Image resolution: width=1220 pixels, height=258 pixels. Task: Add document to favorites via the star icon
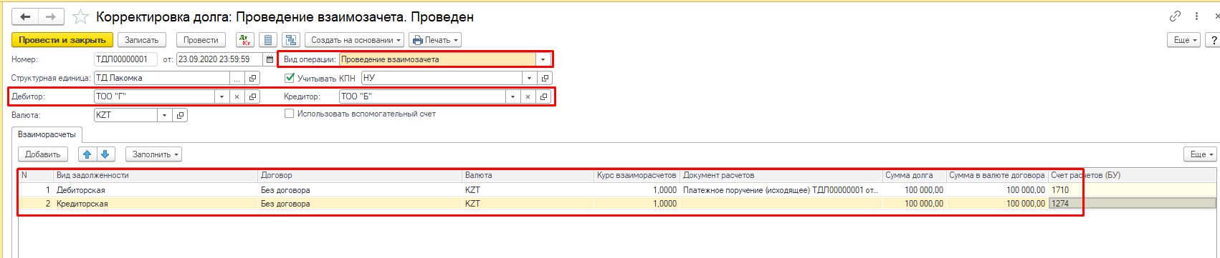tap(80, 16)
